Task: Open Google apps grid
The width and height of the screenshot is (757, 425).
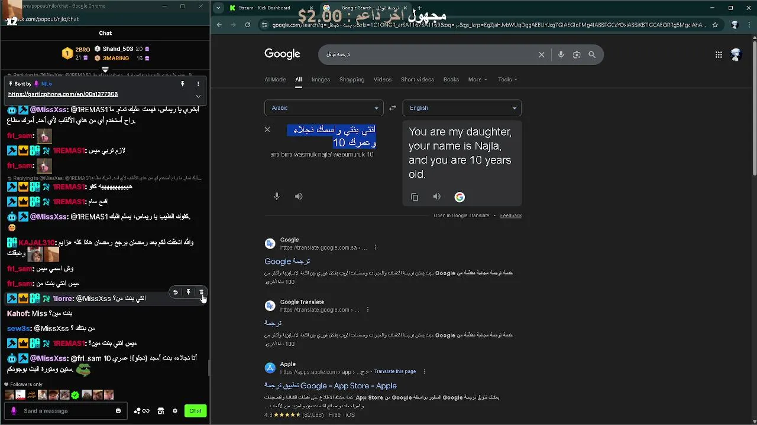Action: pyautogui.click(x=719, y=55)
